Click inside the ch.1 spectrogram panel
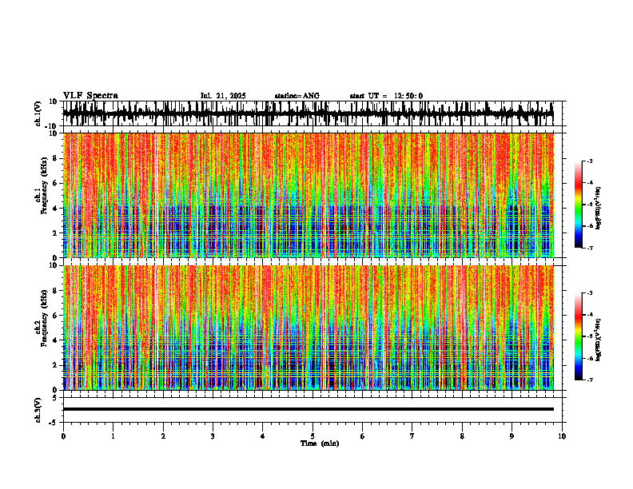The image size is (633, 489). 308,195
